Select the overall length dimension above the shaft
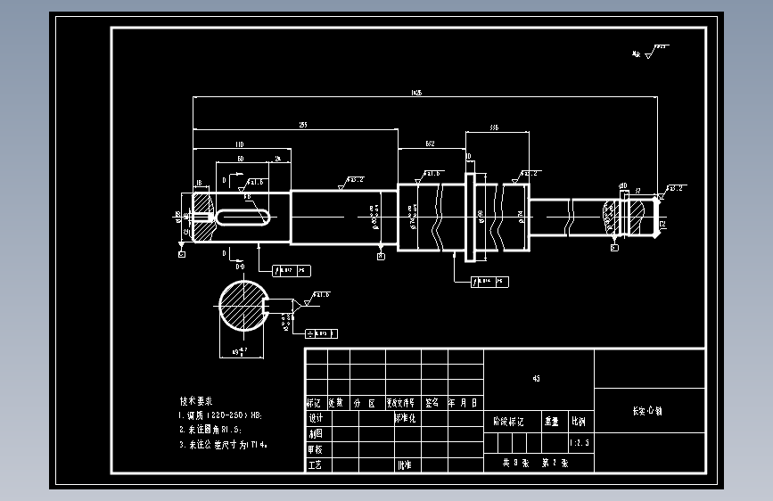Image resolution: width=773 pixels, height=501 pixels. pos(416,92)
